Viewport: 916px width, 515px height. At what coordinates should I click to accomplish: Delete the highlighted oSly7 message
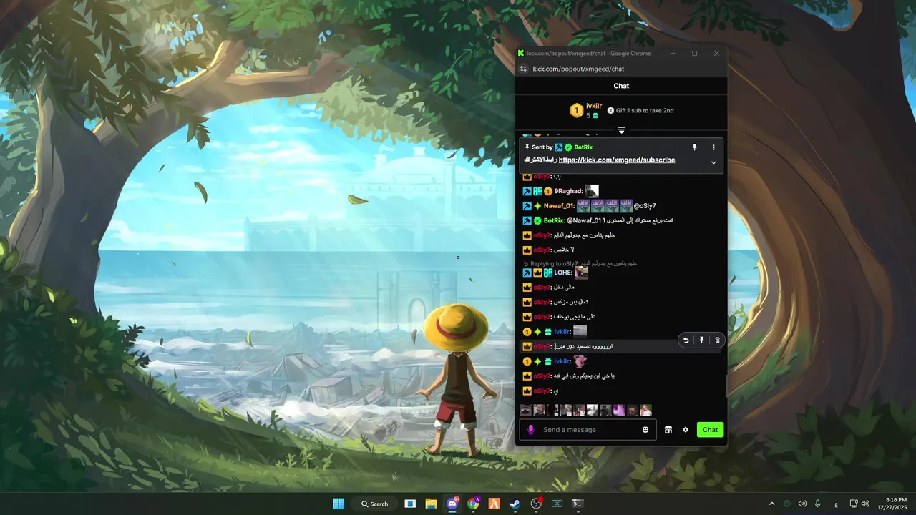point(718,340)
